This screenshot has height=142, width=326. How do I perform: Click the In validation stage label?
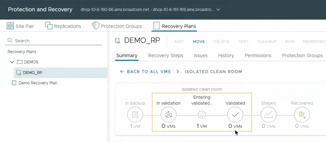[168, 103]
